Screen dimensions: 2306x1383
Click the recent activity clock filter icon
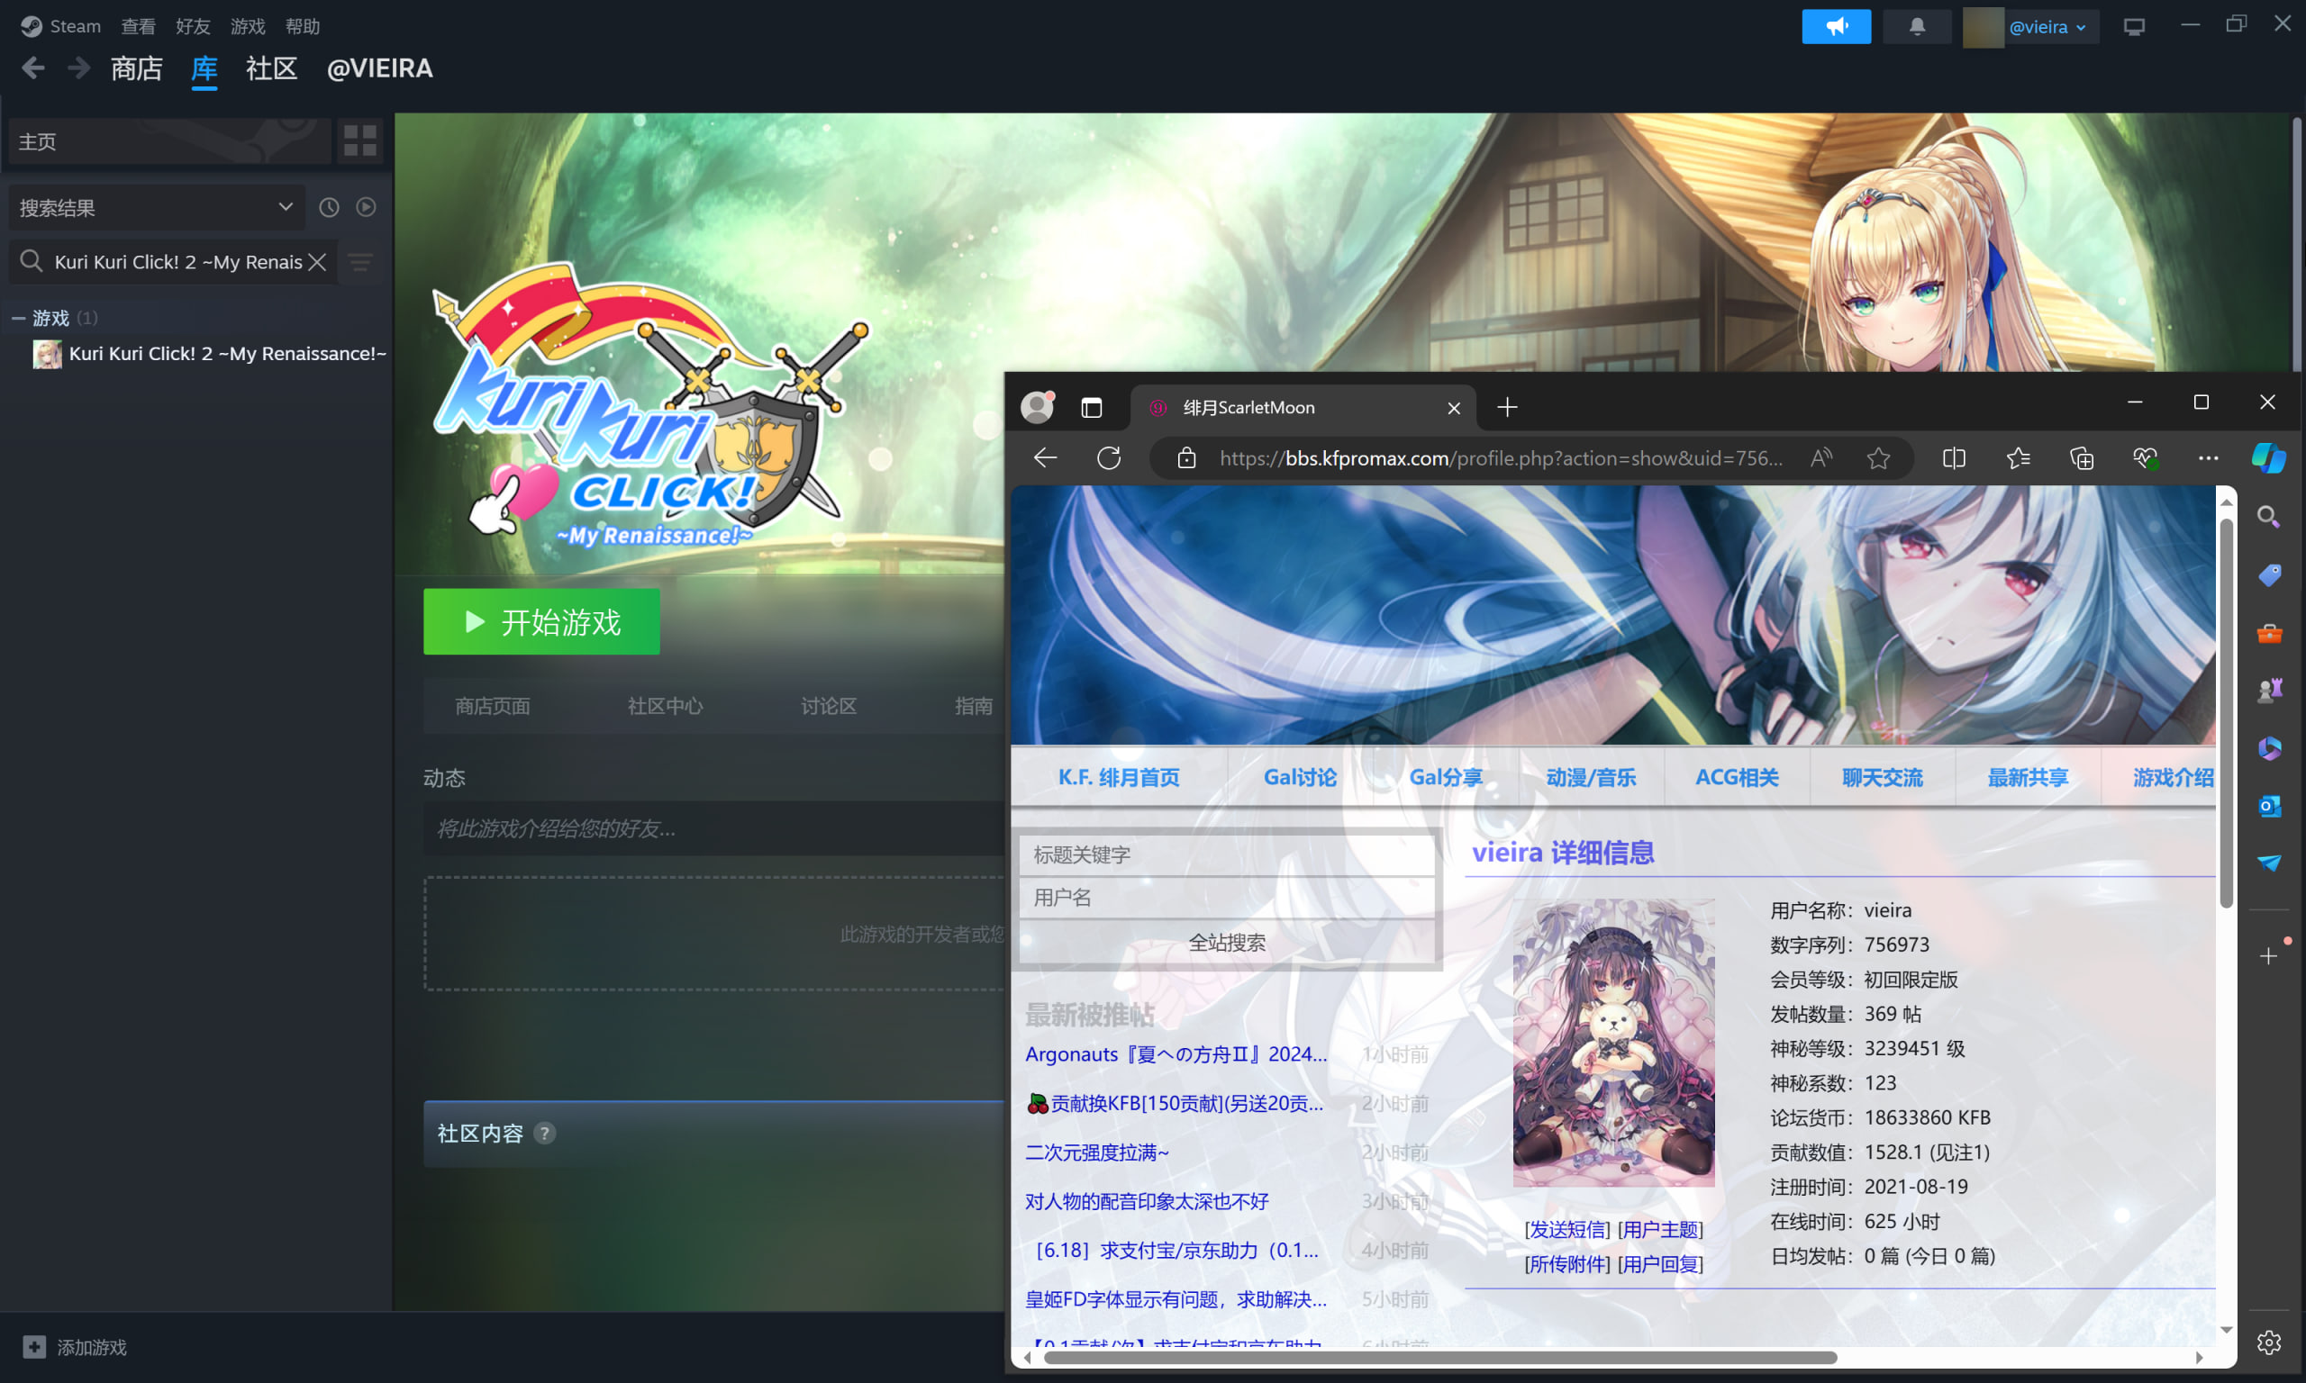click(x=329, y=207)
